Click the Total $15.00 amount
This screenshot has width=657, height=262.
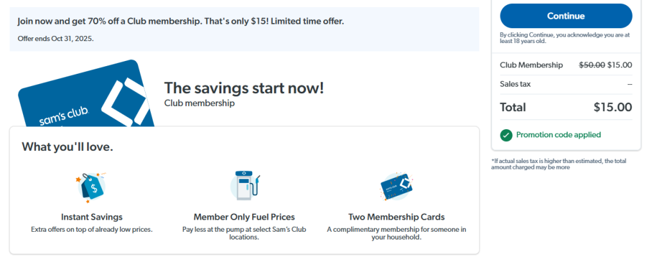click(613, 107)
